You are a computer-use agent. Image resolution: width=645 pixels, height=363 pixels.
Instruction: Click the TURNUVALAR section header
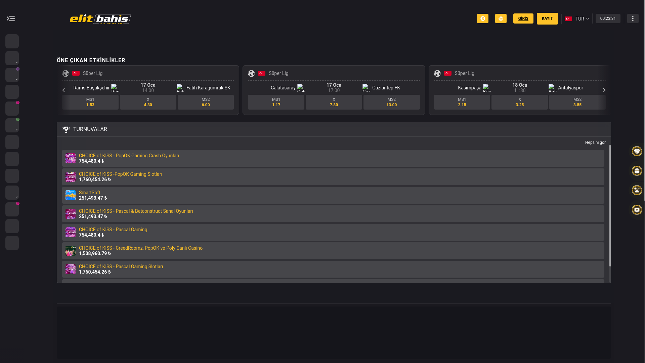coord(334,129)
